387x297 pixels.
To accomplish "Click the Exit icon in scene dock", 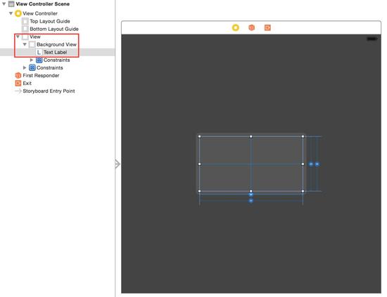I will click(267, 27).
